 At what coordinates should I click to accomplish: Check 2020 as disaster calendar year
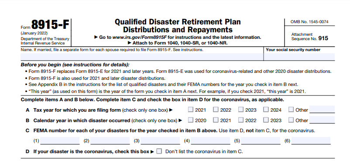click(191, 120)
